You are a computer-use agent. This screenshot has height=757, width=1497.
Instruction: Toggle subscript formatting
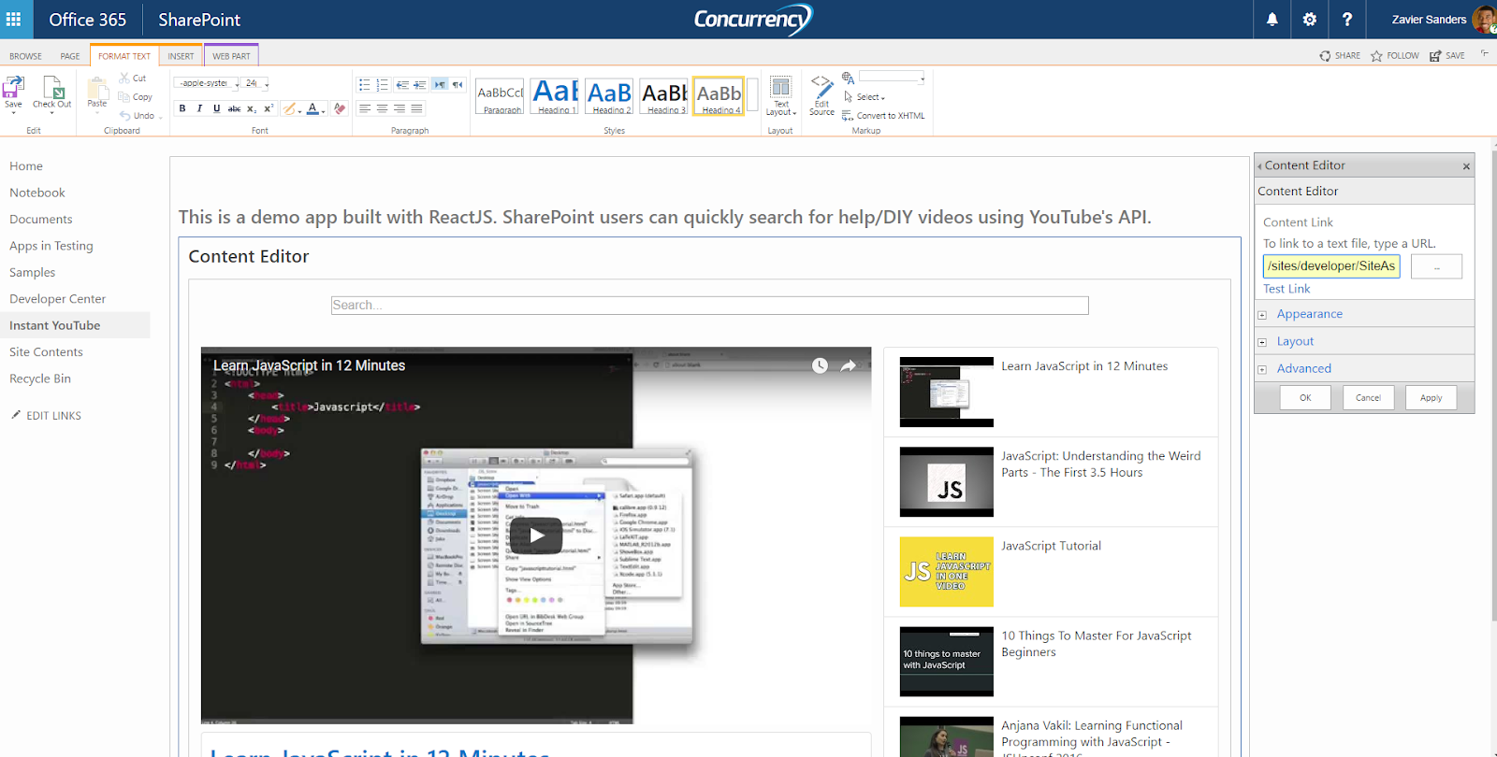pos(251,108)
